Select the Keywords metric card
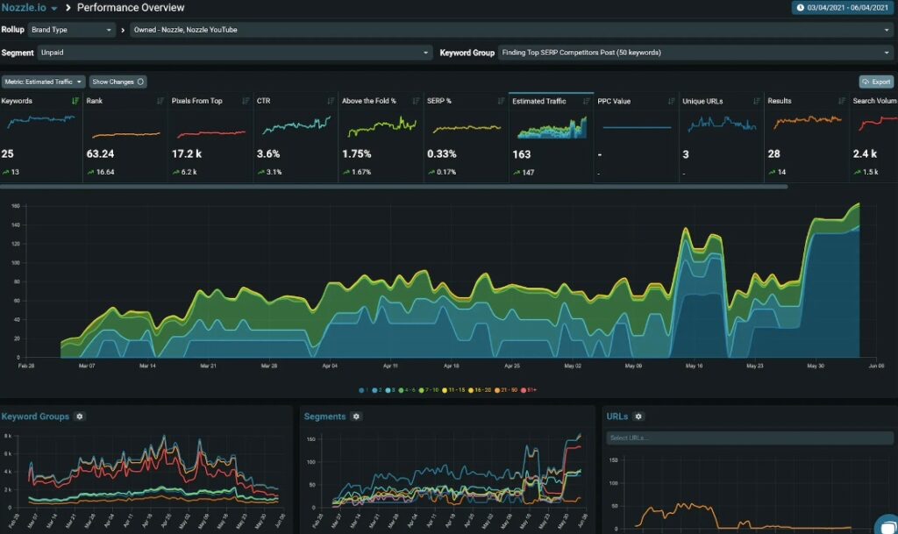Viewport: 898px width, 534px height. click(40, 138)
